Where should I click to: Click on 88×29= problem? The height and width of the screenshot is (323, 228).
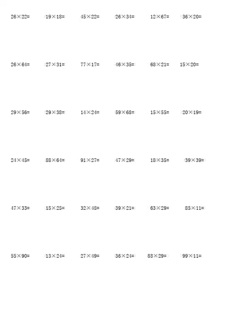click(157, 256)
